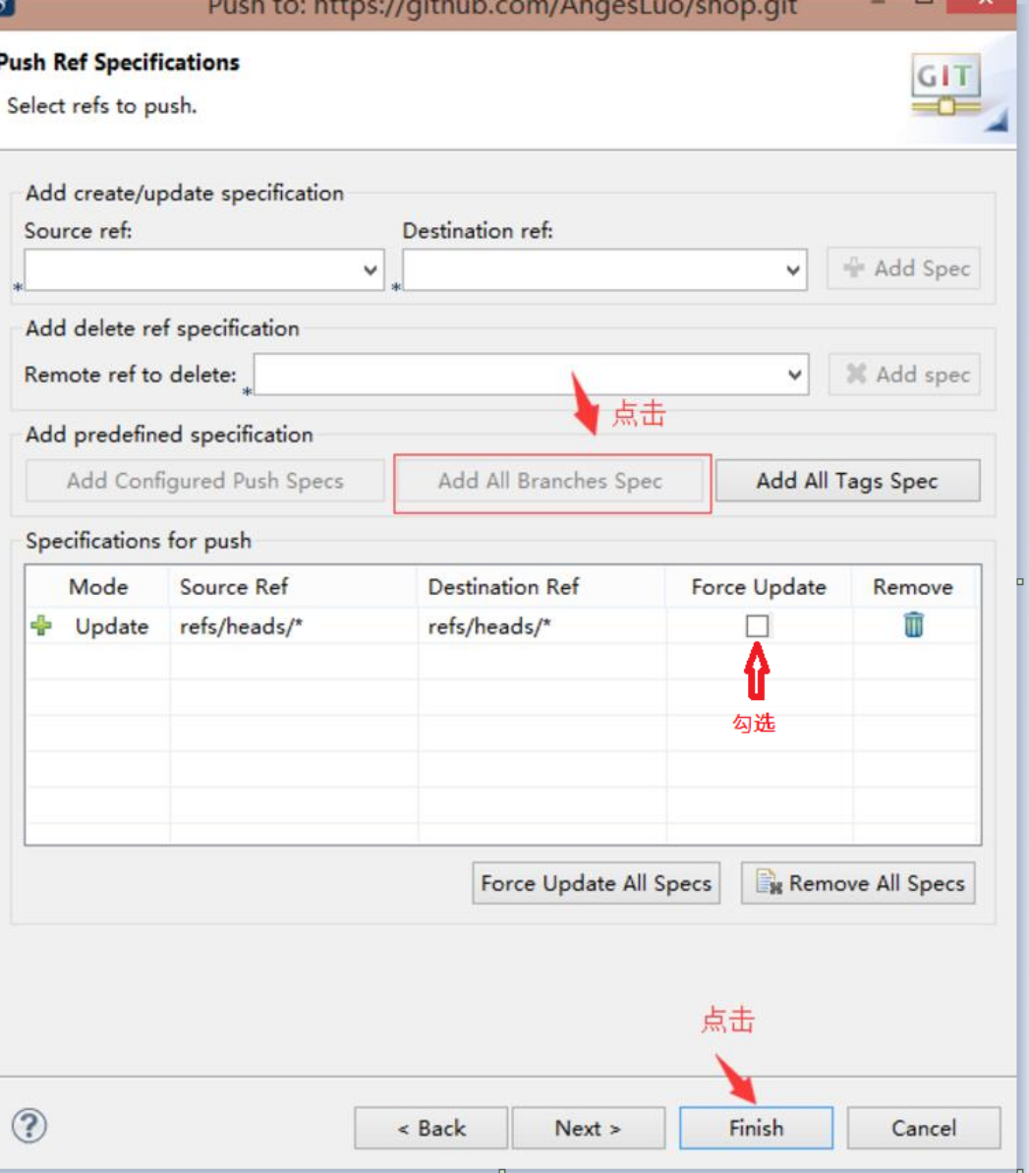
Task: Select Add Configured Push Specs
Action: pos(203,480)
